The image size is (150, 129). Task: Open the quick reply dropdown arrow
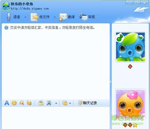coord(70,103)
